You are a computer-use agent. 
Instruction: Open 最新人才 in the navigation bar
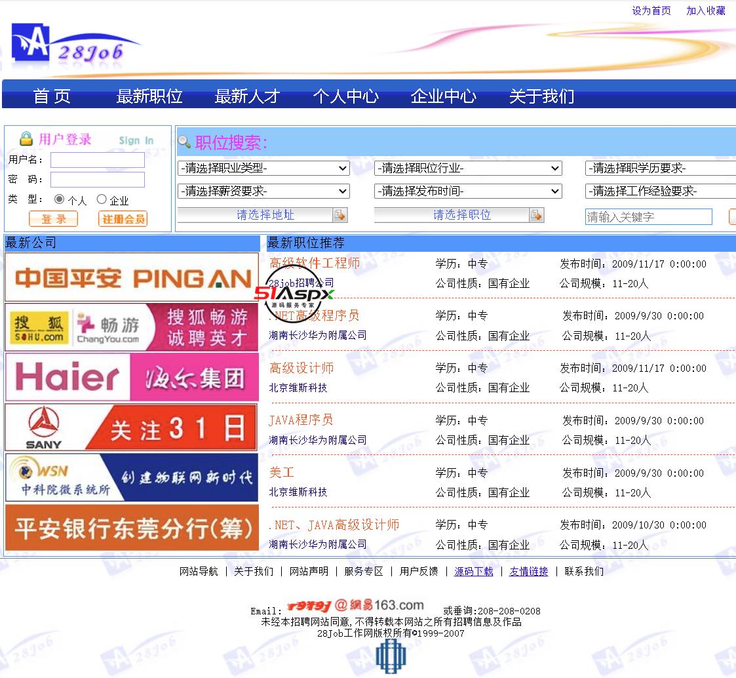247,96
